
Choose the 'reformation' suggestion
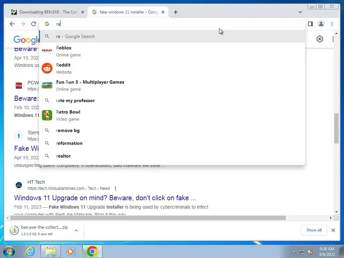[172, 143]
